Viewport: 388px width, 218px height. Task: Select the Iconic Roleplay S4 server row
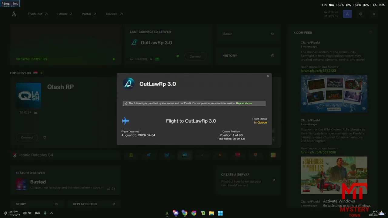pyautogui.click(x=65, y=155)
